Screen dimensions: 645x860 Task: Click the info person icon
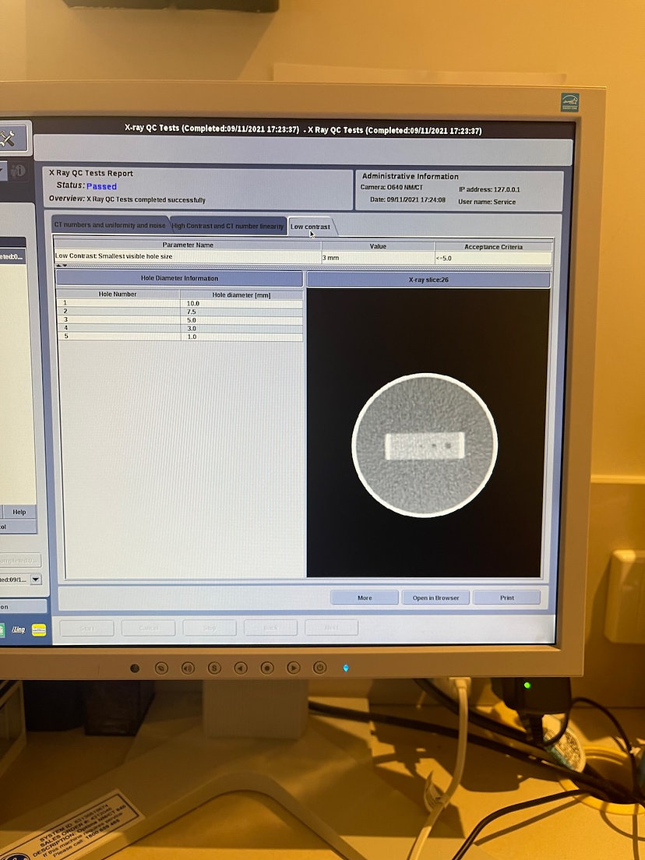coord(19,171)
